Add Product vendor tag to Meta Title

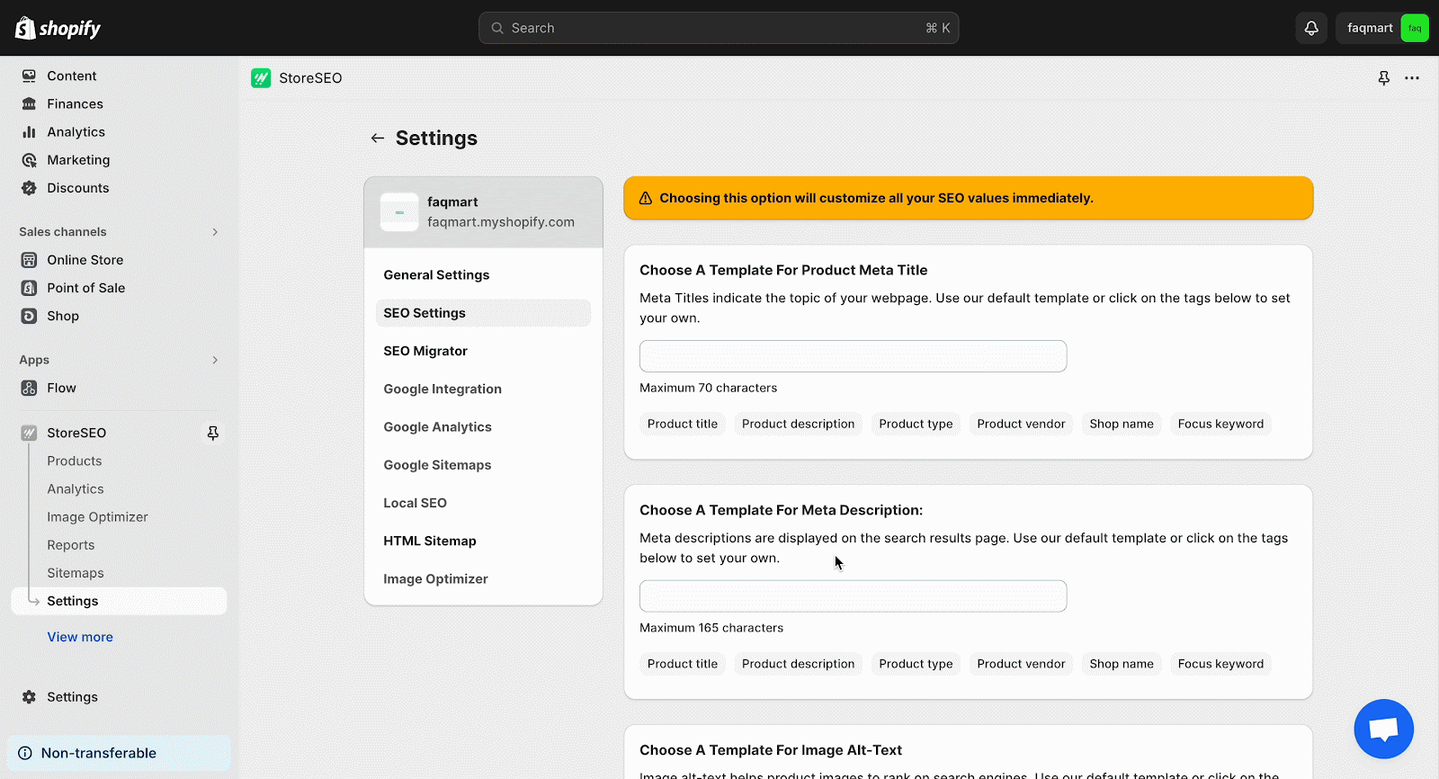coord(1021,424)
